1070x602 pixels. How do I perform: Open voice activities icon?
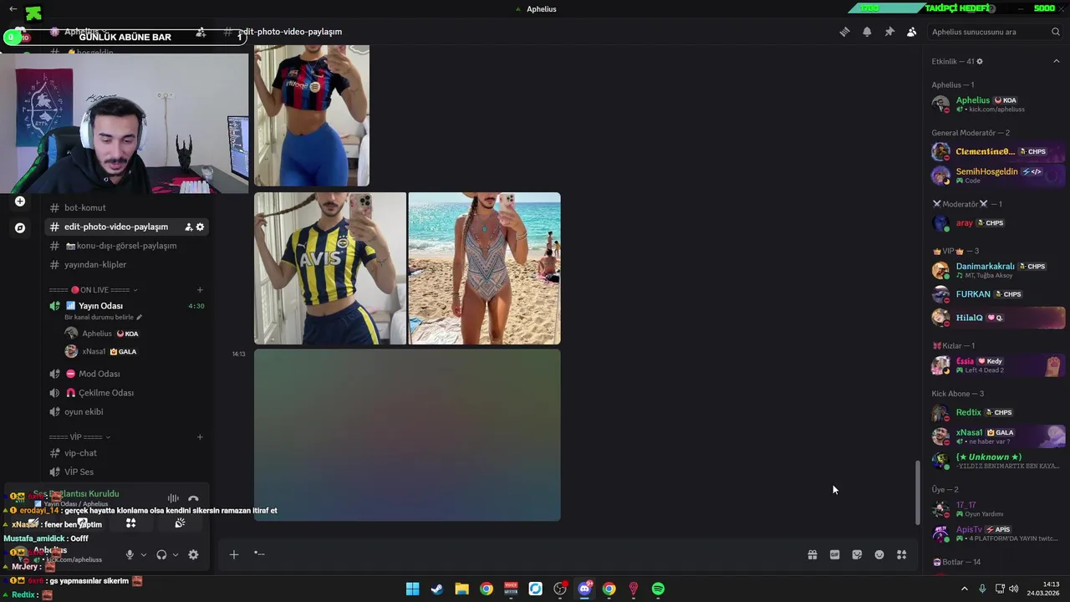click(x=130, y=523)
